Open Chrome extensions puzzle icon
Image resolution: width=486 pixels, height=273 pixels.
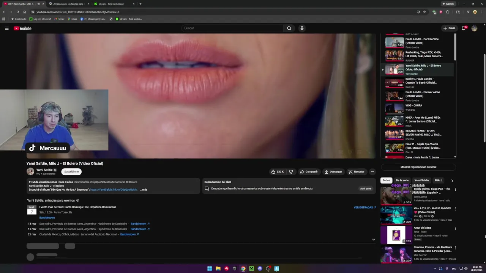click(448, 12)
